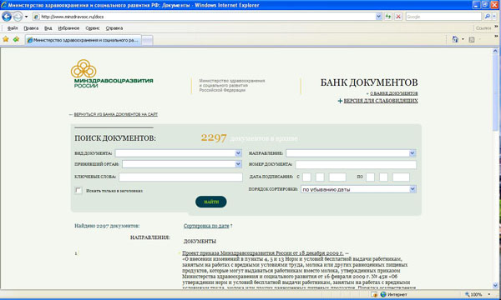Click the 'Найти' search button
The width and height of the screenshot is (501, 300).
(211, 202)
